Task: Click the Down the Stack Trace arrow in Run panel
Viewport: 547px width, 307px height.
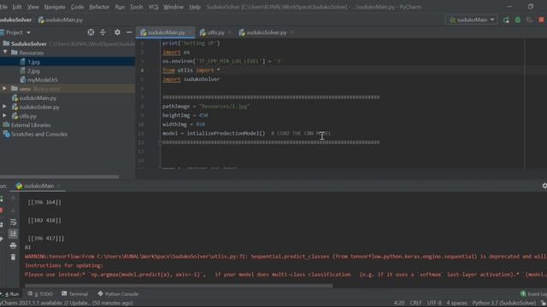Action: click(14, 211)
